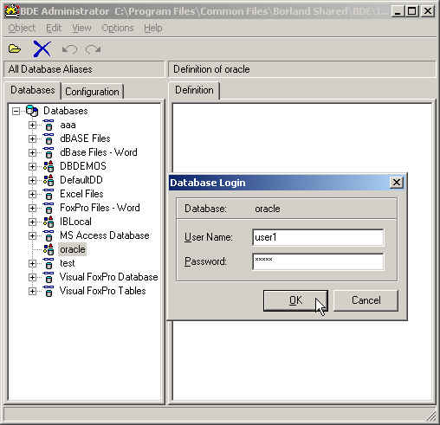Switch to the Configuration tab
The height and width of the screenshot is (425, 440).
(92, 92)
